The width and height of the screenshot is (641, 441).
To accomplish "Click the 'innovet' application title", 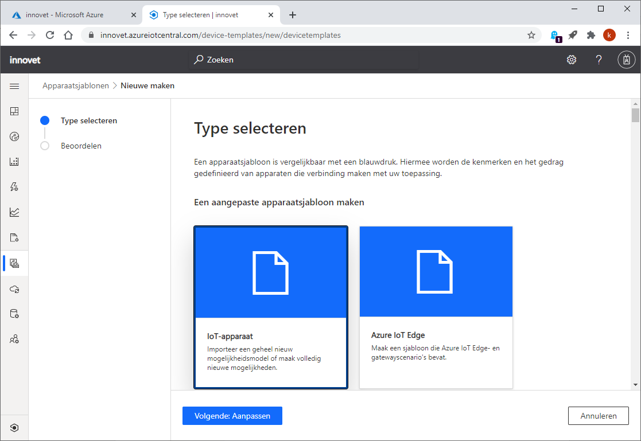I will click(25, 60).
